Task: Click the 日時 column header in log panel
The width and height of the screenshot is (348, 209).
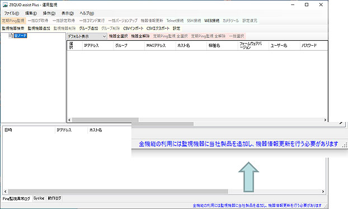Action: (x=29, y=130)
